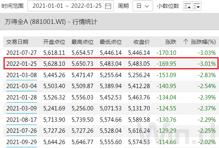The image size is (219, 148).
Task: Select low value 5,483.04
Action: (111, 64)
